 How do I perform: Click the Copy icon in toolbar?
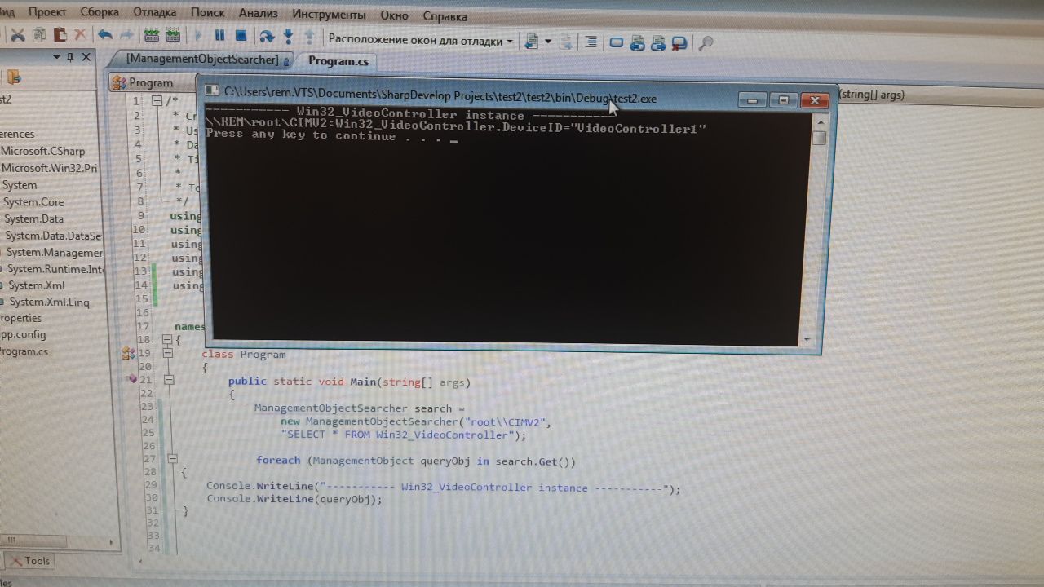[39, 35]
